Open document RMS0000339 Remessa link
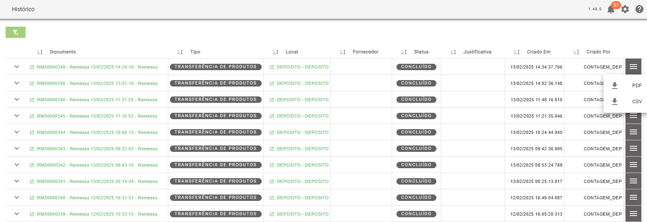Screen dimensions: 647x222 tap(97, 214)
